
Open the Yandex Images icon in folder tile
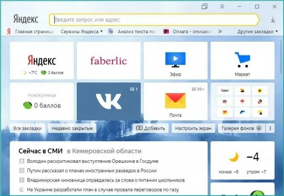pos(242,91)
